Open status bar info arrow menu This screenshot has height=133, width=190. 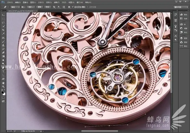point(41,131)
